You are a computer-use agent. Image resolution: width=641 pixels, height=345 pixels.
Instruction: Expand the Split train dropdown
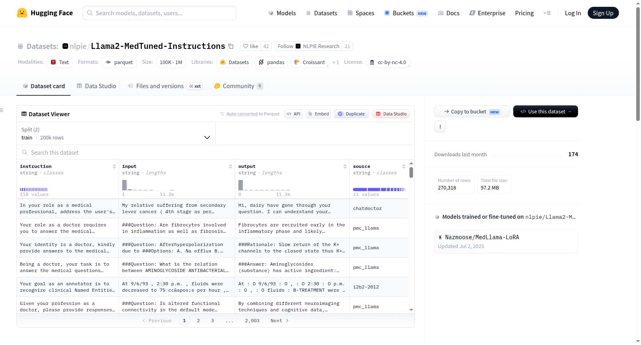coord(116,133)
